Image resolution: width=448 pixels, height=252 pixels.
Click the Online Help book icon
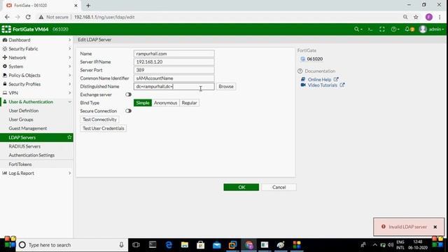coord(303,79)
